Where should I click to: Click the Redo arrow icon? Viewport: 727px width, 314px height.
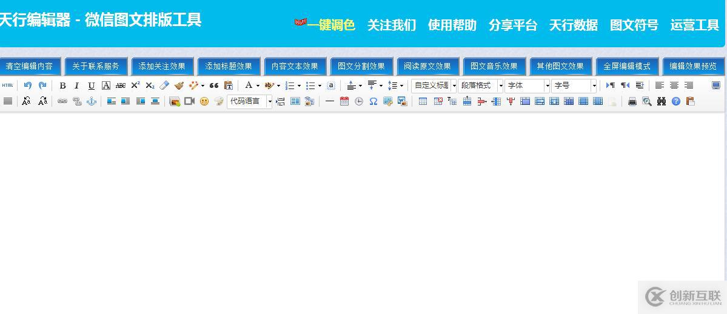coord(42,85)
